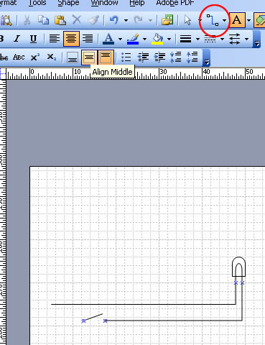Click the Line Weight icon
This screenshot has width=265, height=345.
point(186,39)
